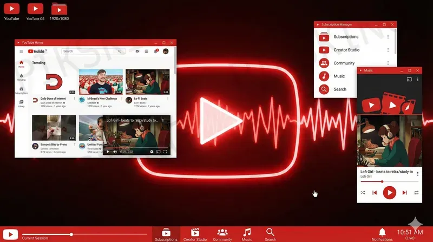Open options for Community row
Image resolution: width=433 pixels, height=242 pixels.
pos(388,63)
